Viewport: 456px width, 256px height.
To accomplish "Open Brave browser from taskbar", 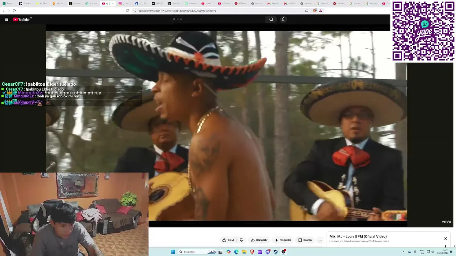I will click(252, 252).
